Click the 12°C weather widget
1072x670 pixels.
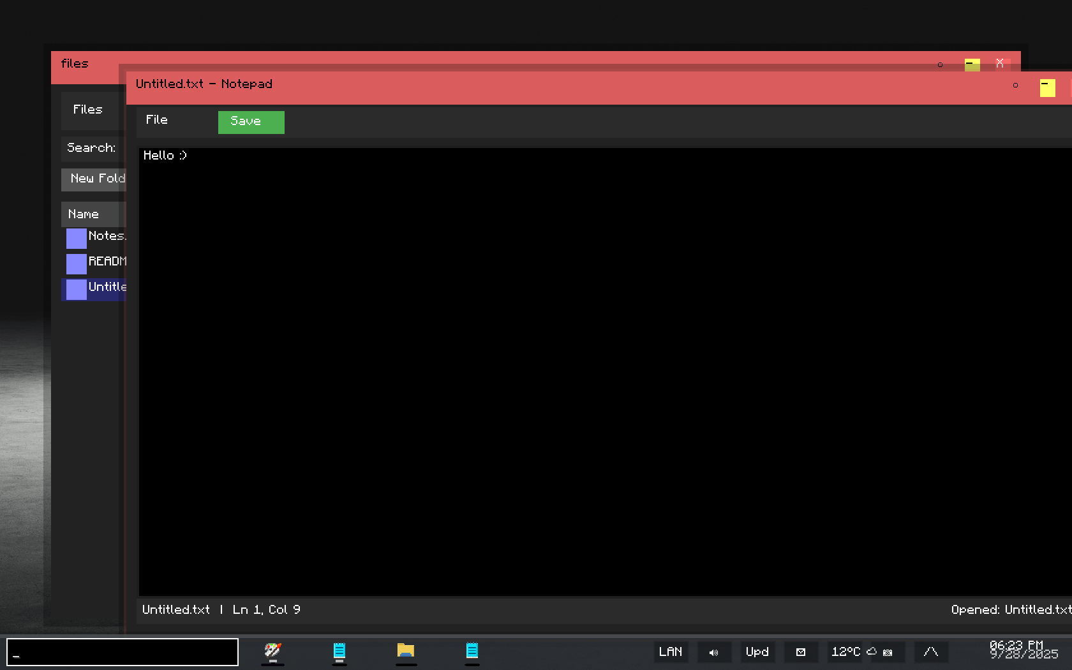(845, 652)
